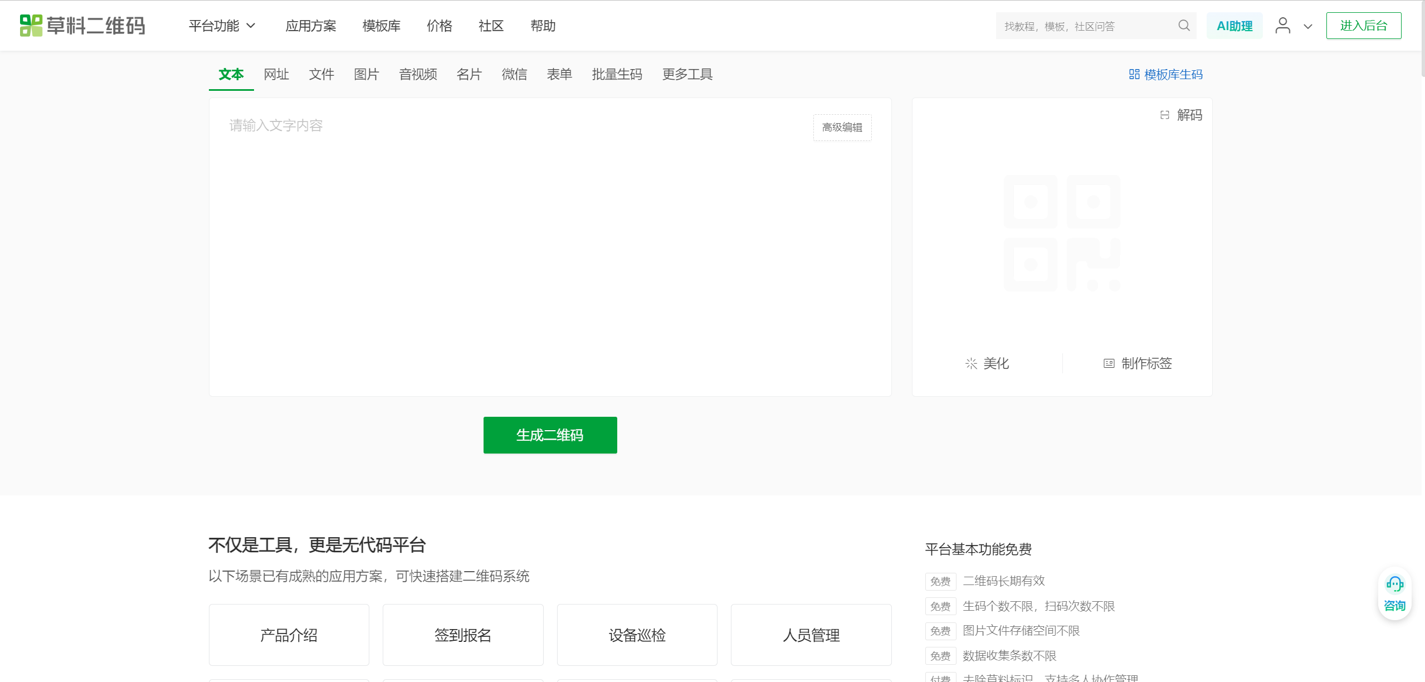Click the 制作标签 label icon
The image size is (1425, 682).
tap(1109, 363)
